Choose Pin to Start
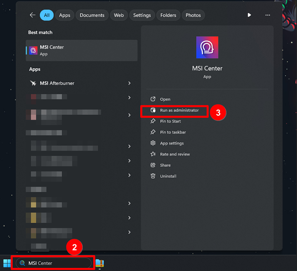 tap(171, 121)
